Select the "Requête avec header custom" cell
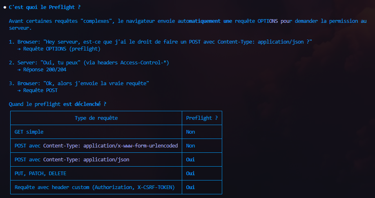This screenshot has height=198, width=375. click(x=94, y=187)
